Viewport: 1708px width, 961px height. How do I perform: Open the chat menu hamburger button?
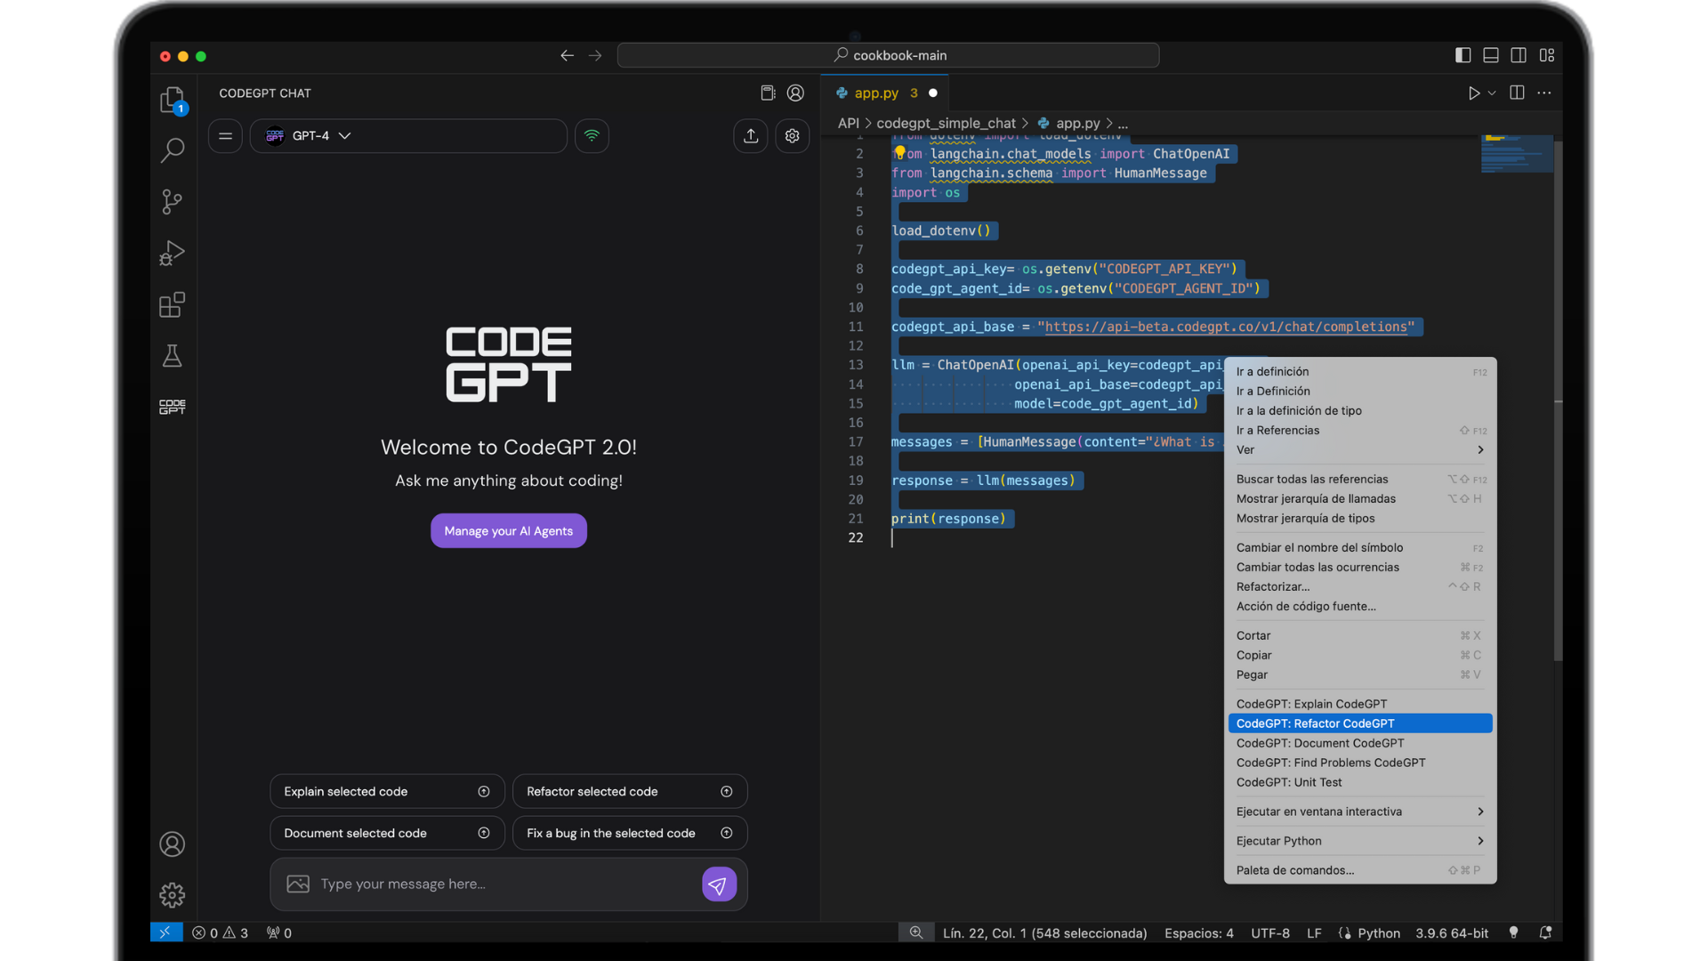[225, 136]
